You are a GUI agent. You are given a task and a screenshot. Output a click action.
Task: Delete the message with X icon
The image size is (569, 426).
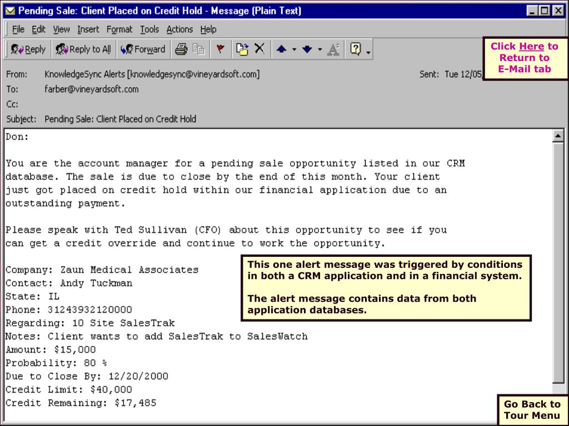click(259, 49)
